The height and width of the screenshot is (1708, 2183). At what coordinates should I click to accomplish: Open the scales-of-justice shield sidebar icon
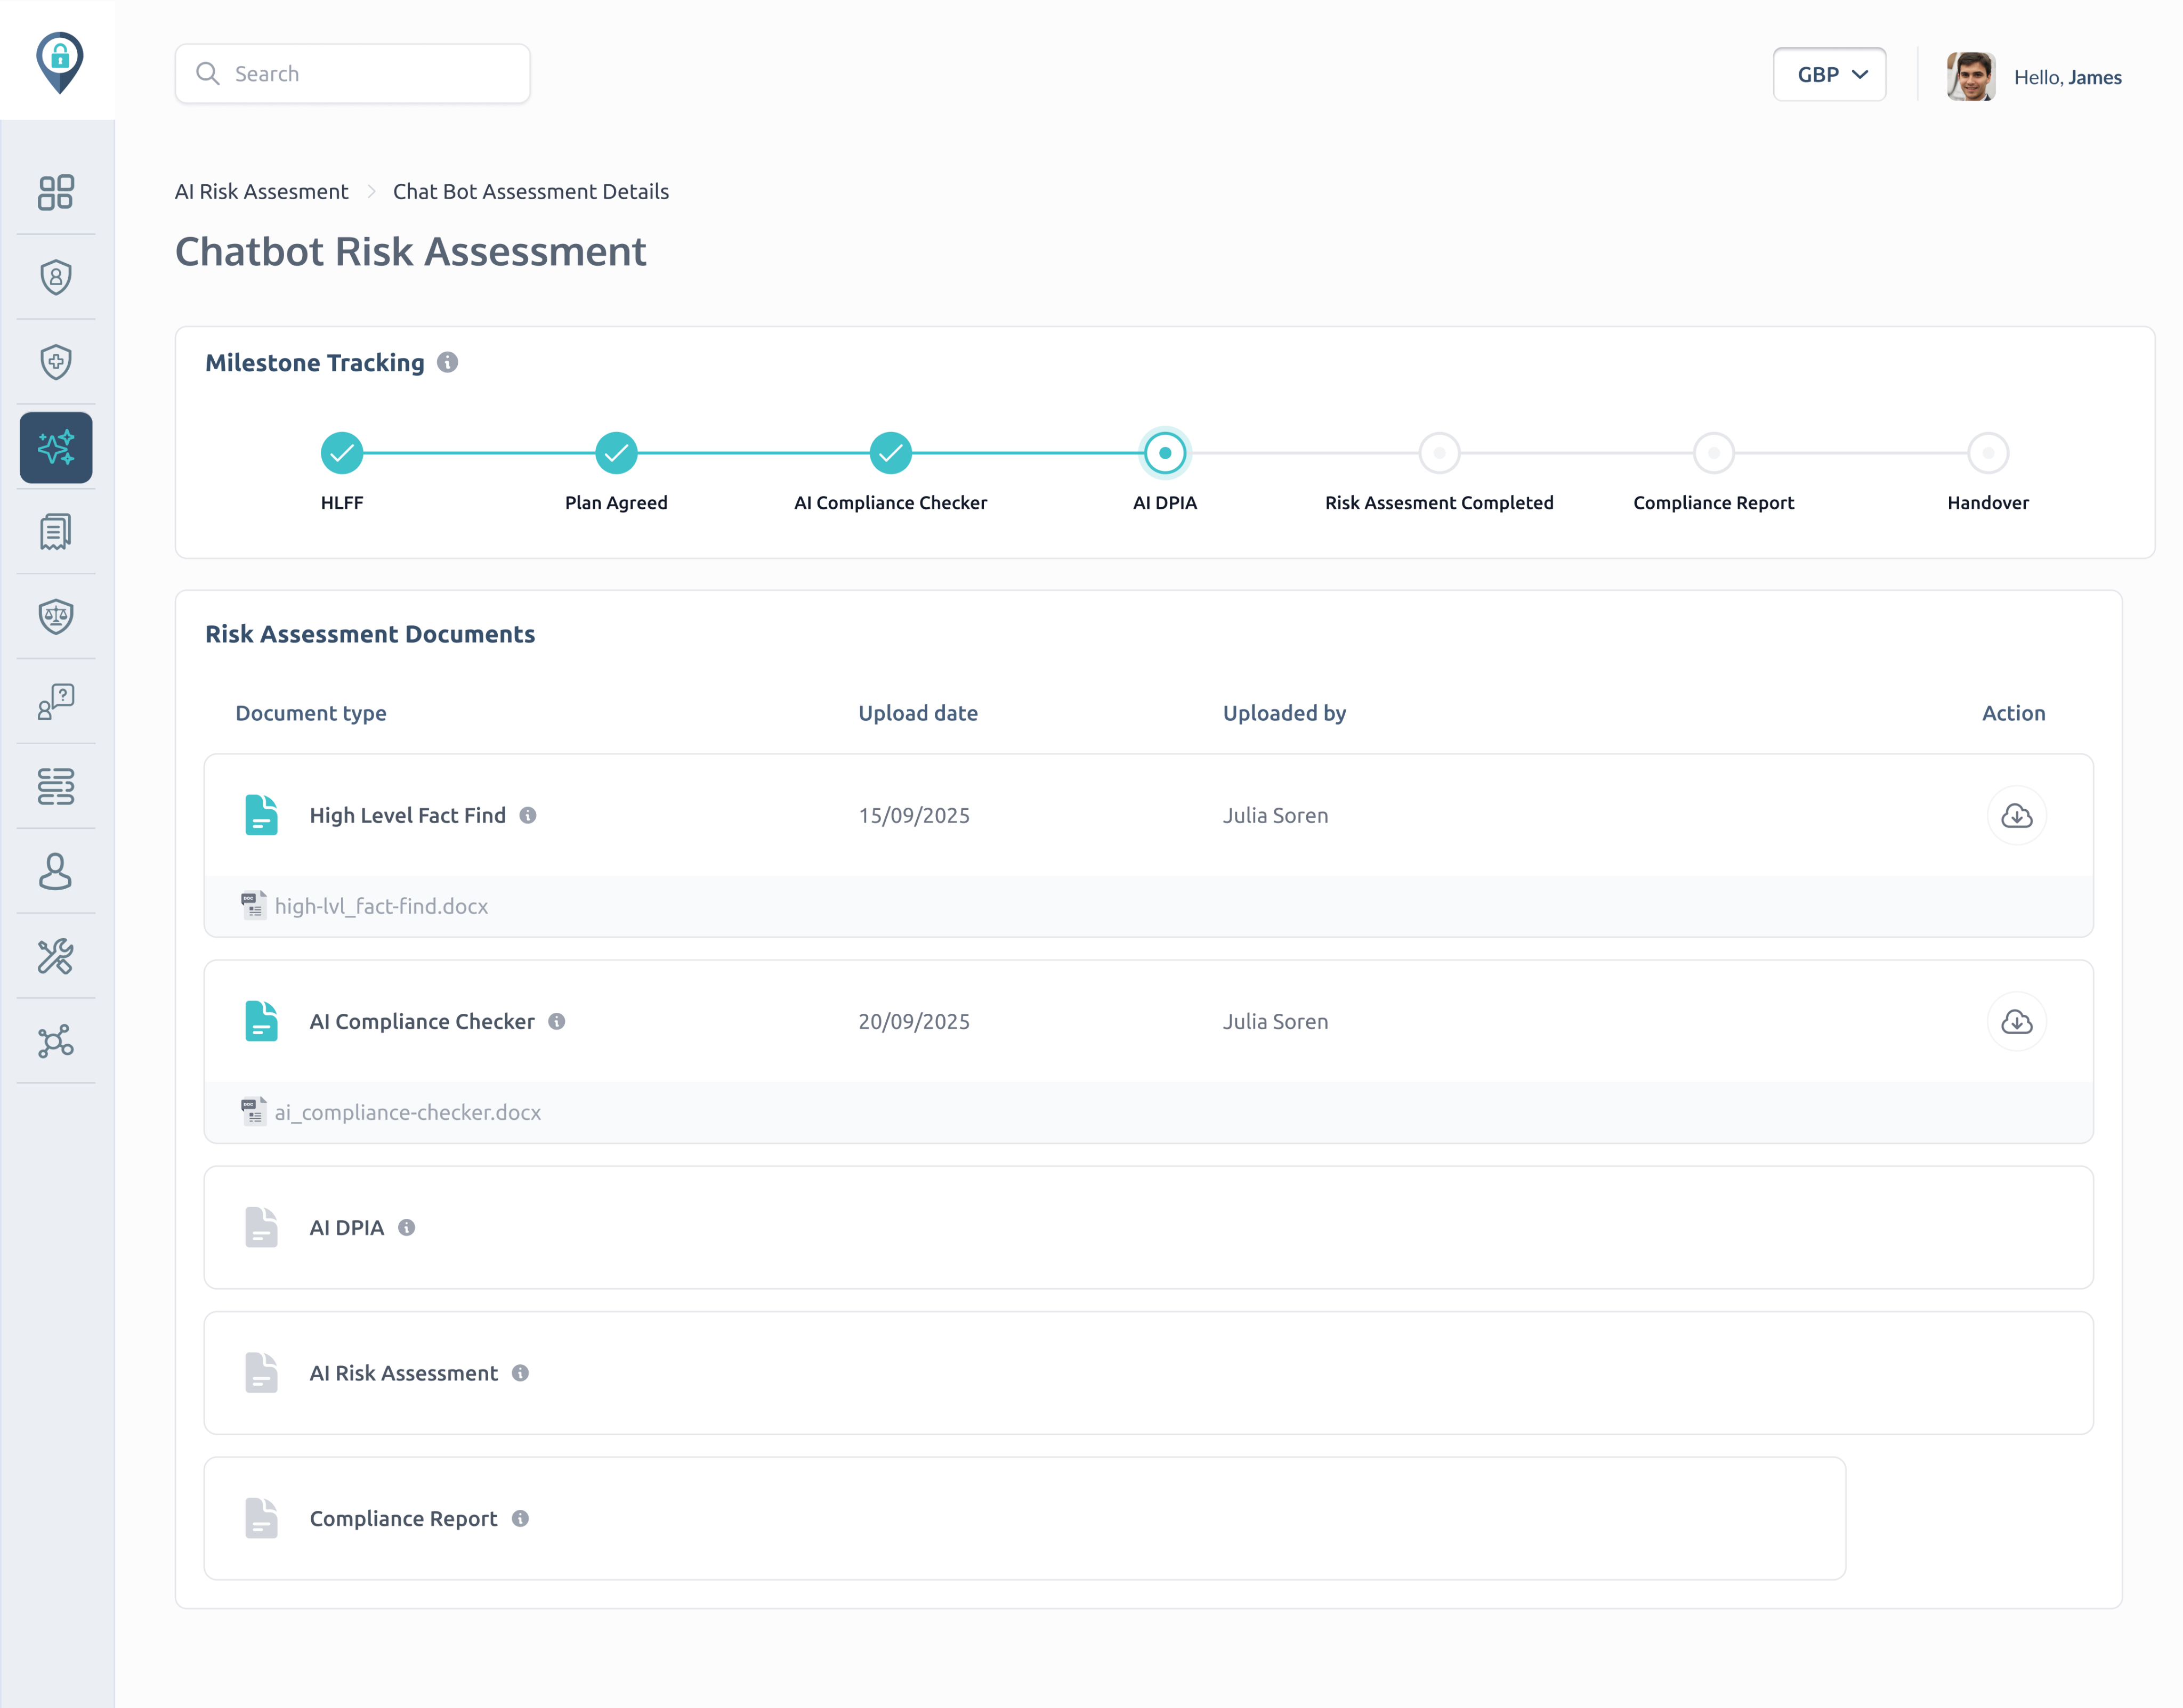[56, 616]
